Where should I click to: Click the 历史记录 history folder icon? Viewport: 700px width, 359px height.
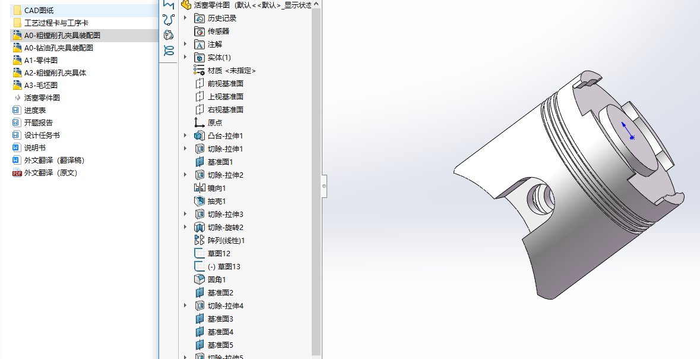point(199,18)
